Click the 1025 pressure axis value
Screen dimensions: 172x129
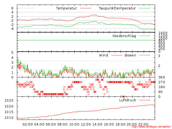[9, 101]
